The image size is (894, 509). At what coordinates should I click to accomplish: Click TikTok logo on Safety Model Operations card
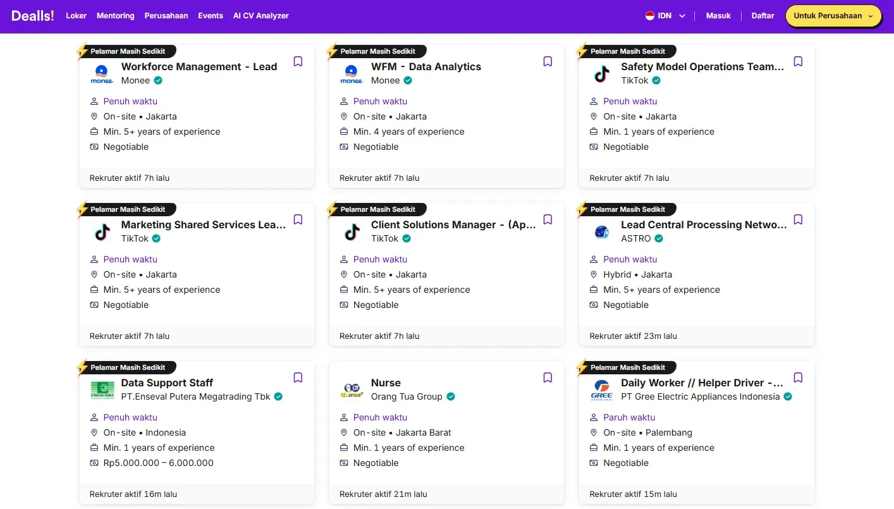tap(602, 74)
